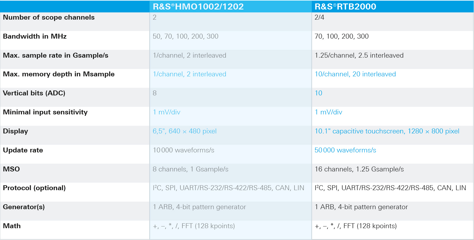Select the 'Number of scope channels' row label
This screenshot has width=474, height=240.
pos(49,18)
